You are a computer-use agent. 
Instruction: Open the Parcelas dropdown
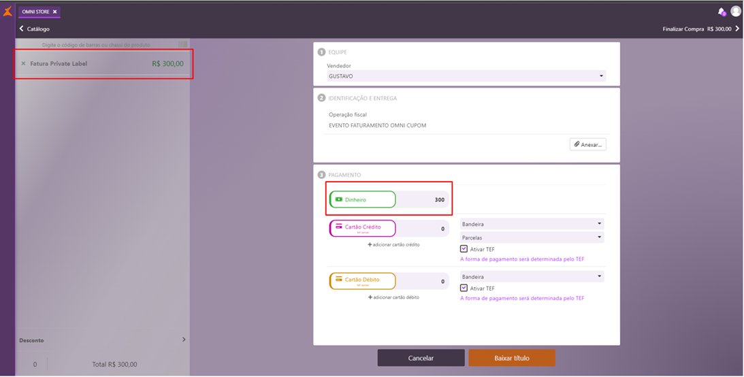click(x=532, y=237)
